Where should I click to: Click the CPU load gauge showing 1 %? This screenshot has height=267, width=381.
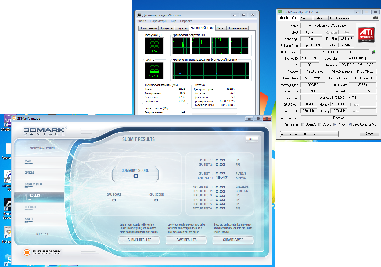[x=154, y=46]
